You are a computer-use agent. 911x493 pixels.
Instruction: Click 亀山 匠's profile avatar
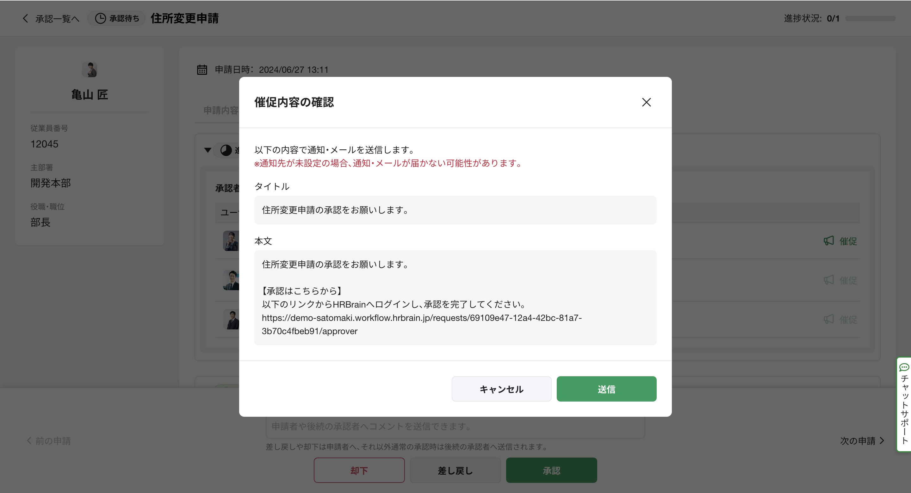[90, 70]
